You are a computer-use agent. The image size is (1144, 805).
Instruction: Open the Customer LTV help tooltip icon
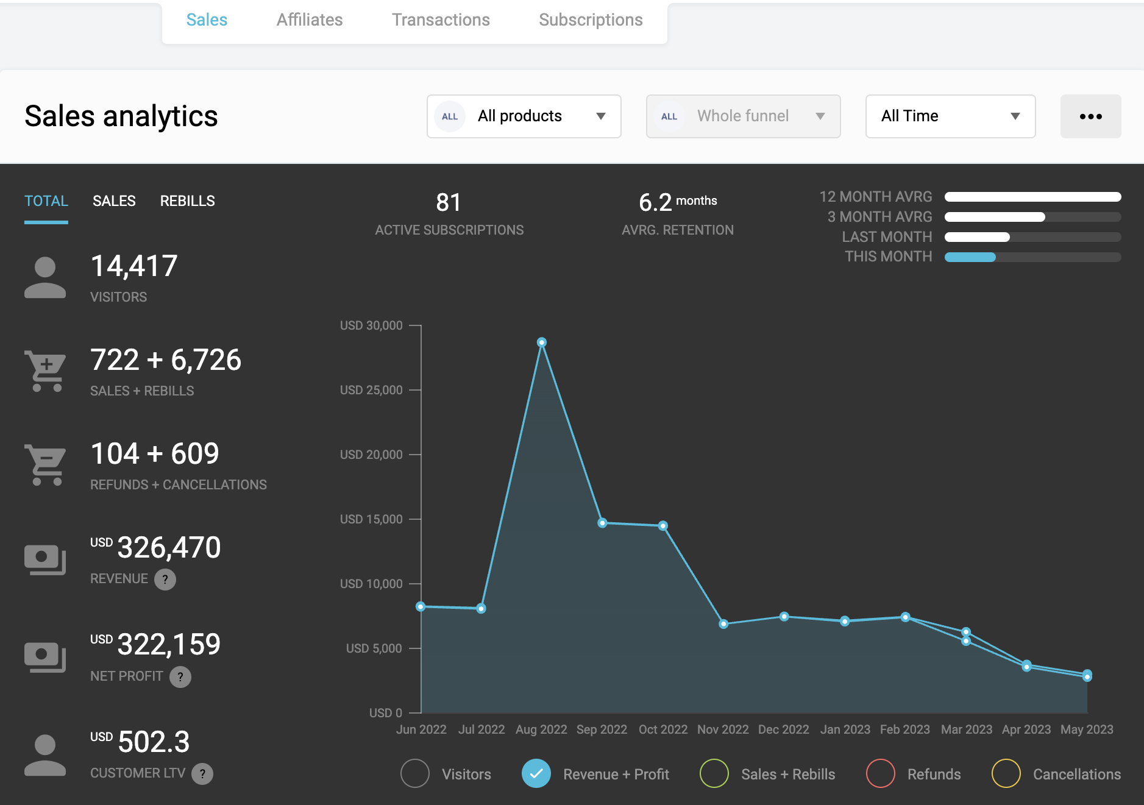202,774
